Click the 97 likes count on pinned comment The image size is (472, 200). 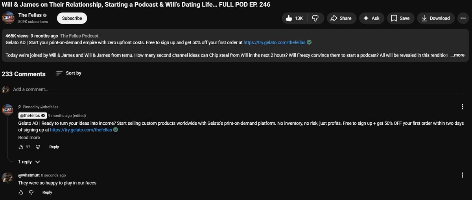coord(28,147)
